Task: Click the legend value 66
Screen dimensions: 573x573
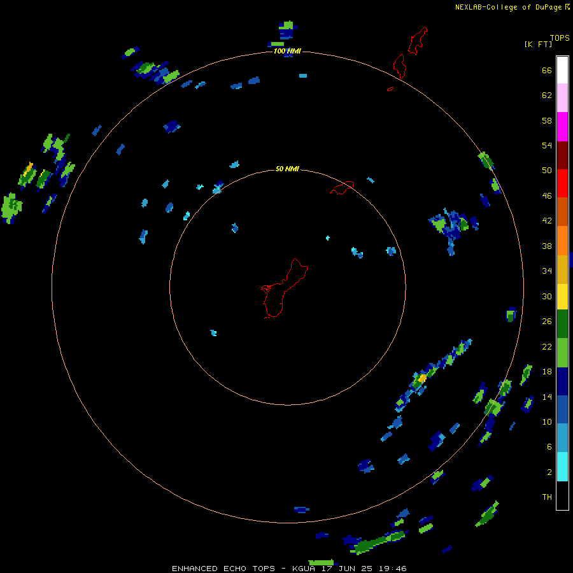Action: (547, 71)
